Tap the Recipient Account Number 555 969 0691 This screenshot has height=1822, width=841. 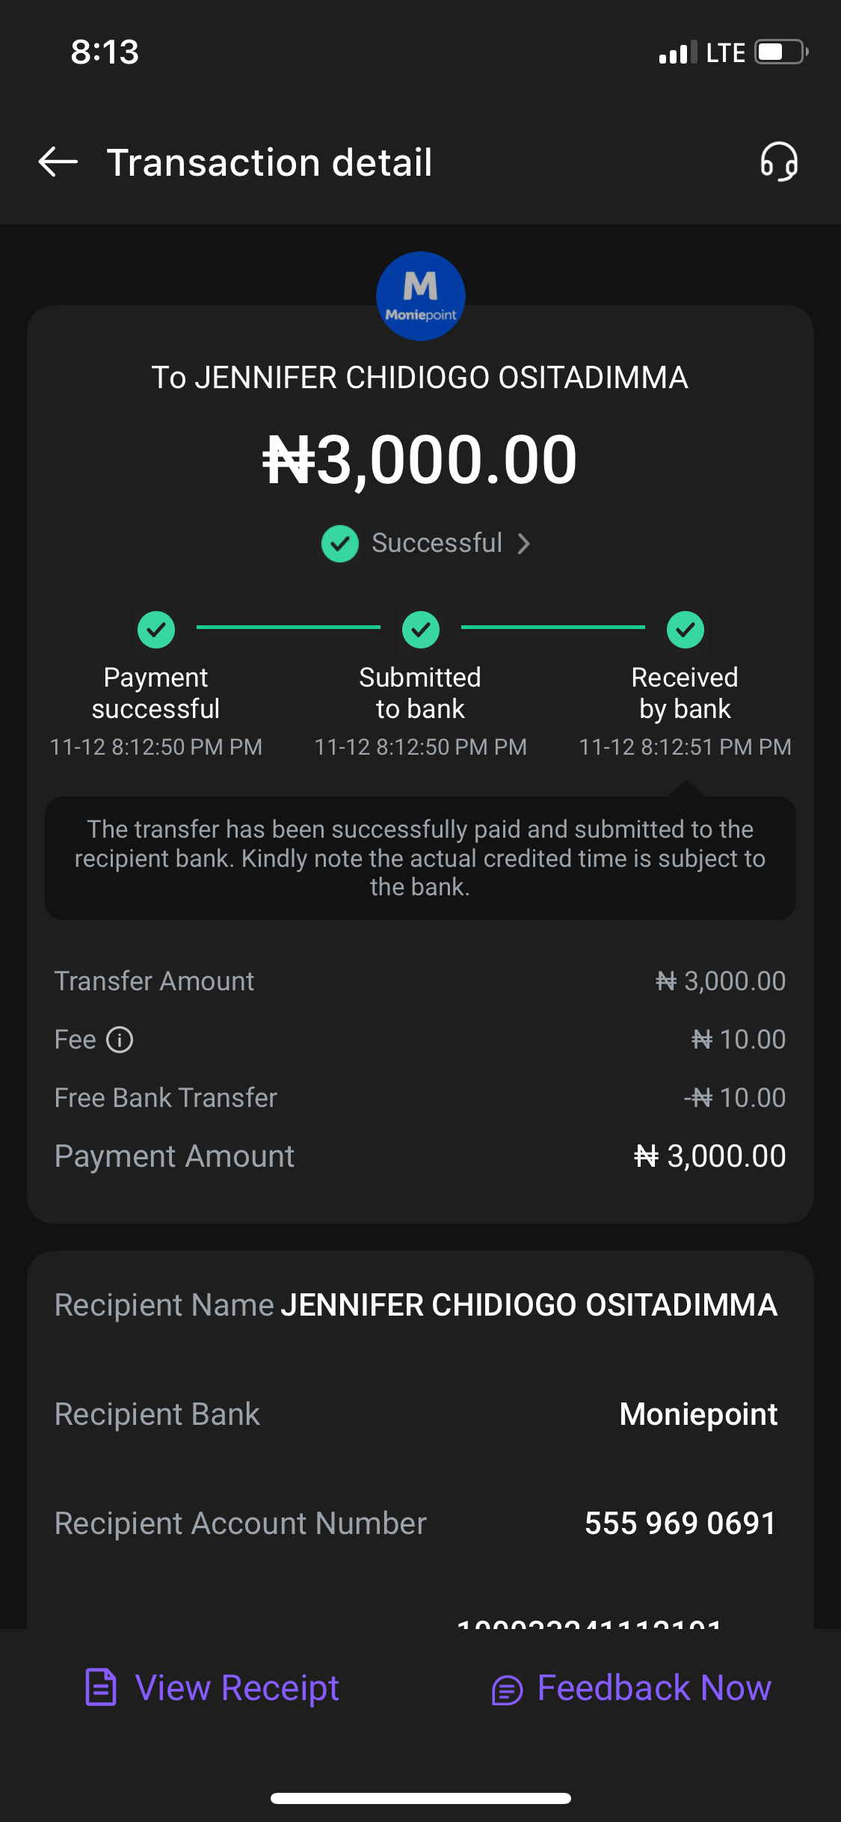pyautogui.click(x=680, y=1524)
